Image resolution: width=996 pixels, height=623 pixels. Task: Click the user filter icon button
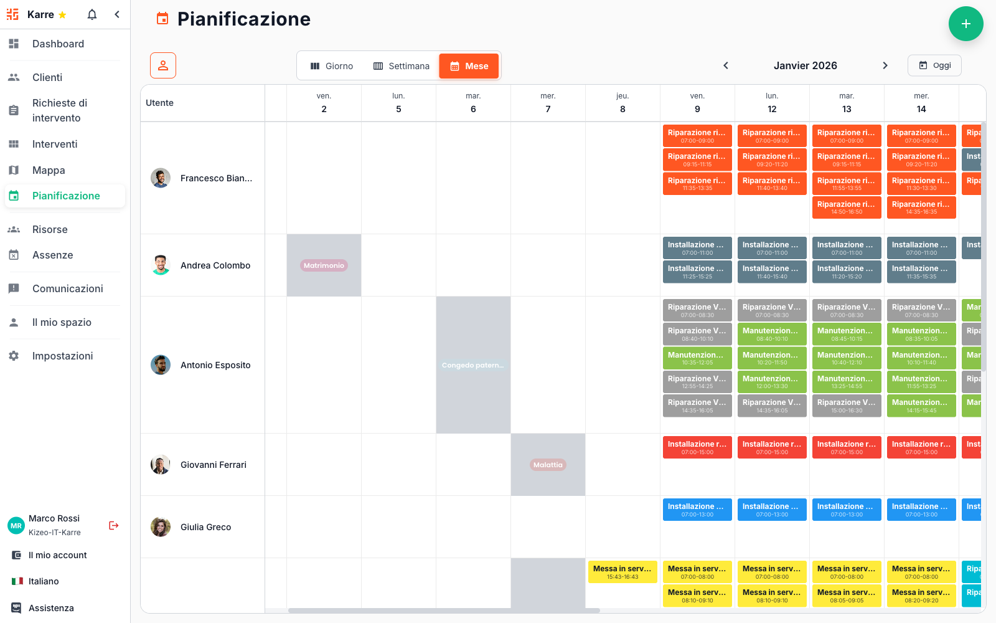[x=163, y=65]
